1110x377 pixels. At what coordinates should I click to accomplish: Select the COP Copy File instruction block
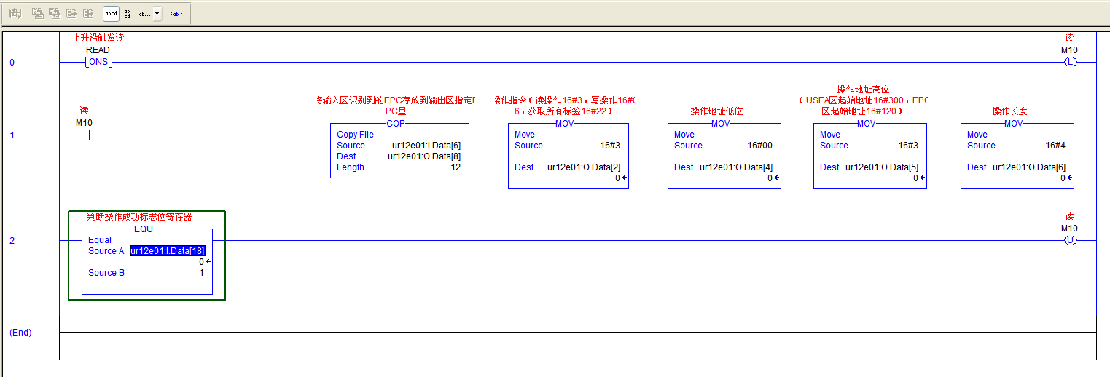[399, 151]
